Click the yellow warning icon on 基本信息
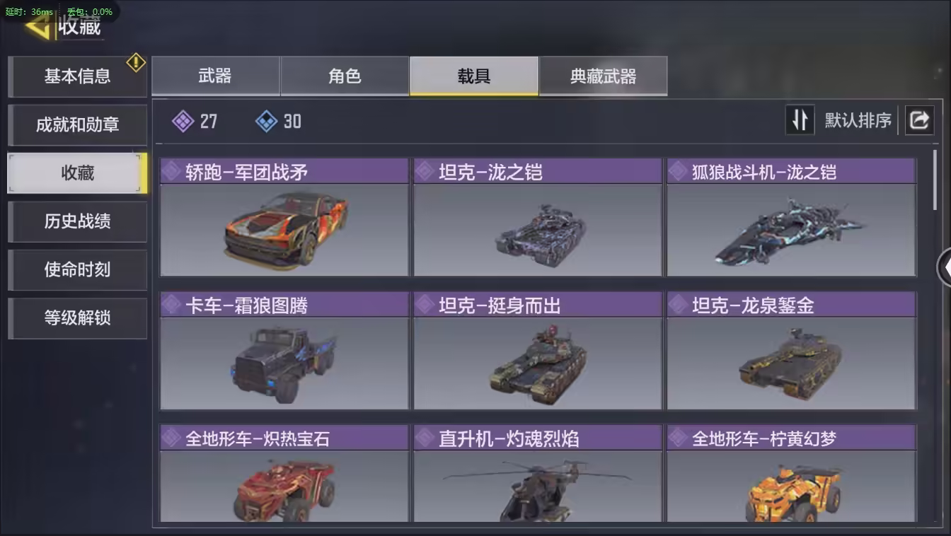 tap(136, 63)
